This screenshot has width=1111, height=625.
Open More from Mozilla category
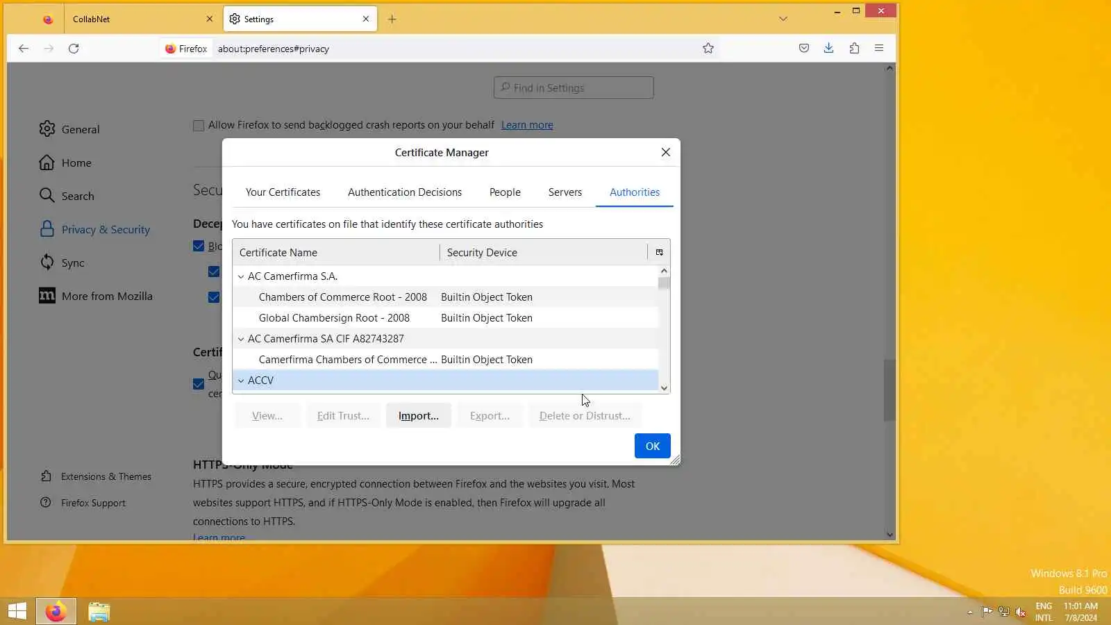click(x=96, y=296)
